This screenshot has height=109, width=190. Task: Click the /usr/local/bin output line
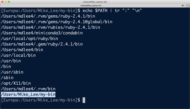[18, 55]
